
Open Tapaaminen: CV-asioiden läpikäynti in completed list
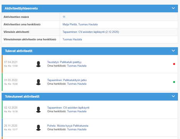pyautogui.click(x=68, y=108)
